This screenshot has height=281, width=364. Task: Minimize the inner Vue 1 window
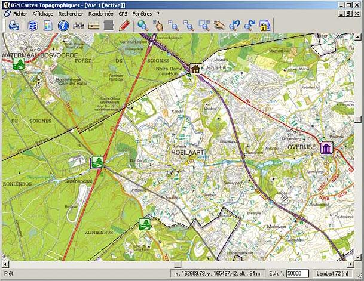pyautogui.click(x=341, y=14)
